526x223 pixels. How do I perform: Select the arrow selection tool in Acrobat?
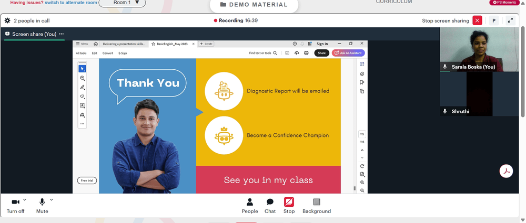click(x=82, y=69)
